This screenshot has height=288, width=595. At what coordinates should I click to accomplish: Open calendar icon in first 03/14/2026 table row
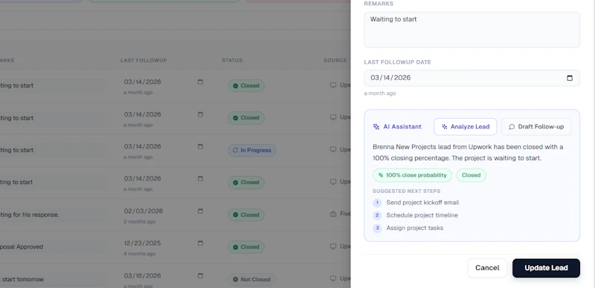[200, 82]
